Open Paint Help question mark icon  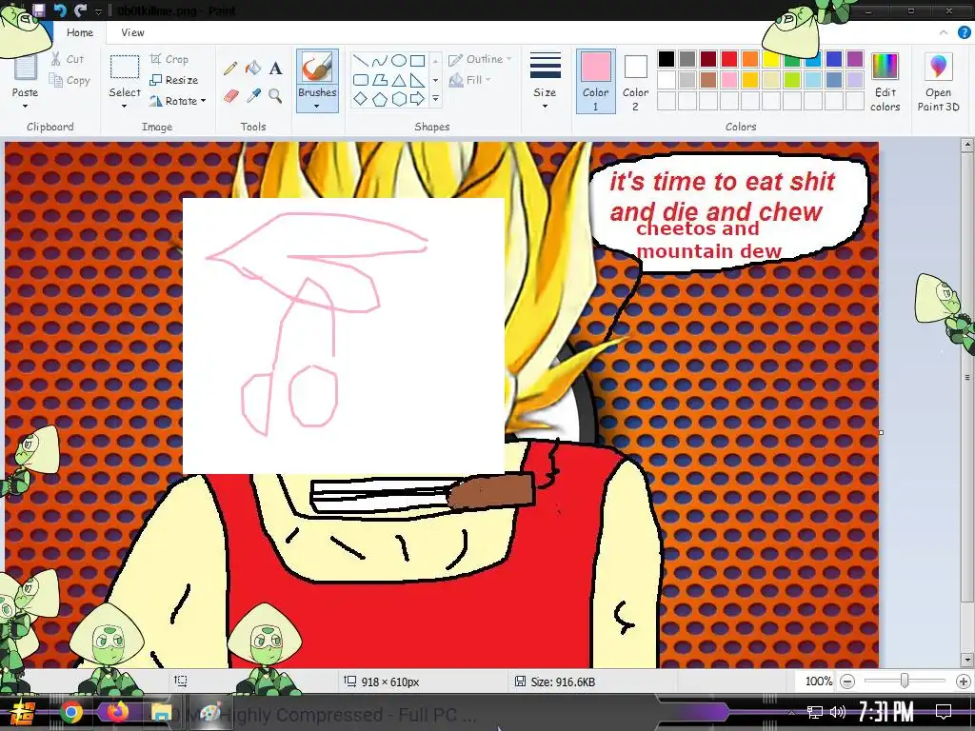[x=964, y=33]
